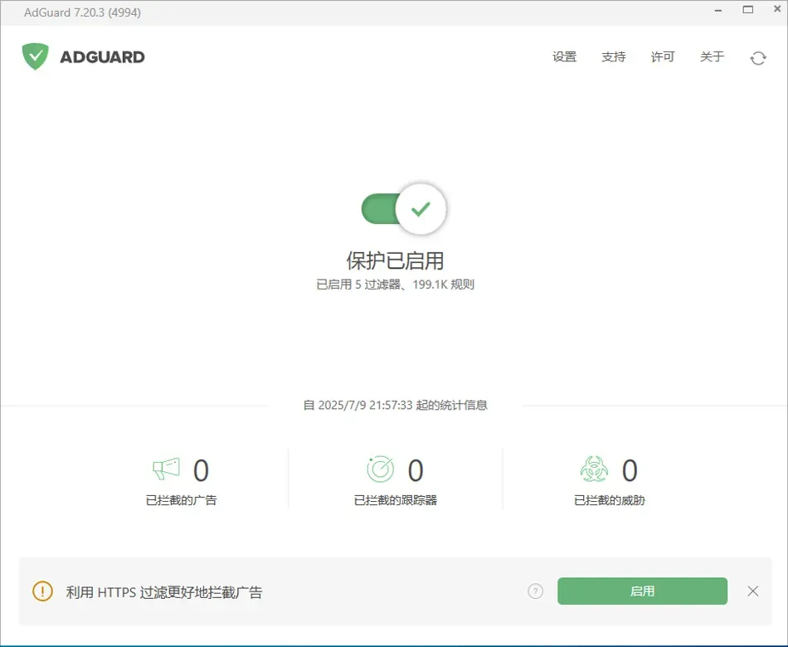Click the blocked trackers radar icon
The width and height of the screenshot is (788, 647).
point(381,469)
